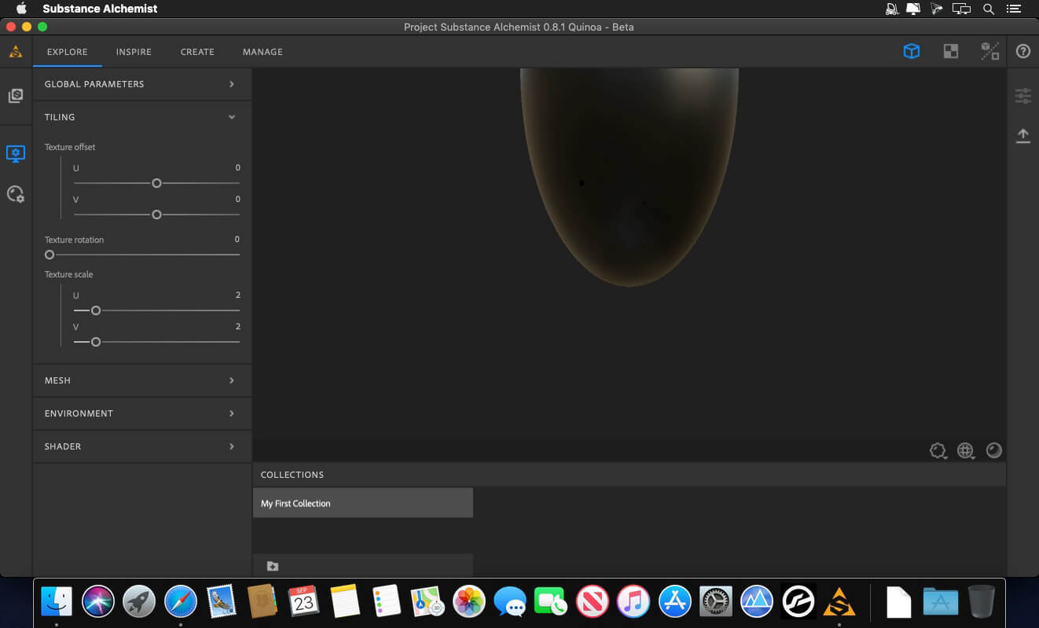Click the camera exposure sphere icon in viewport
Viewport: 1039px width, 628px height.
tap(993, 450)
